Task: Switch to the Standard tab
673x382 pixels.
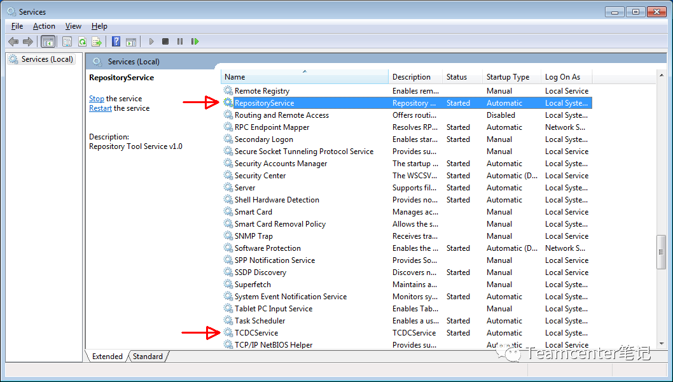Action: tap(148, 357)
